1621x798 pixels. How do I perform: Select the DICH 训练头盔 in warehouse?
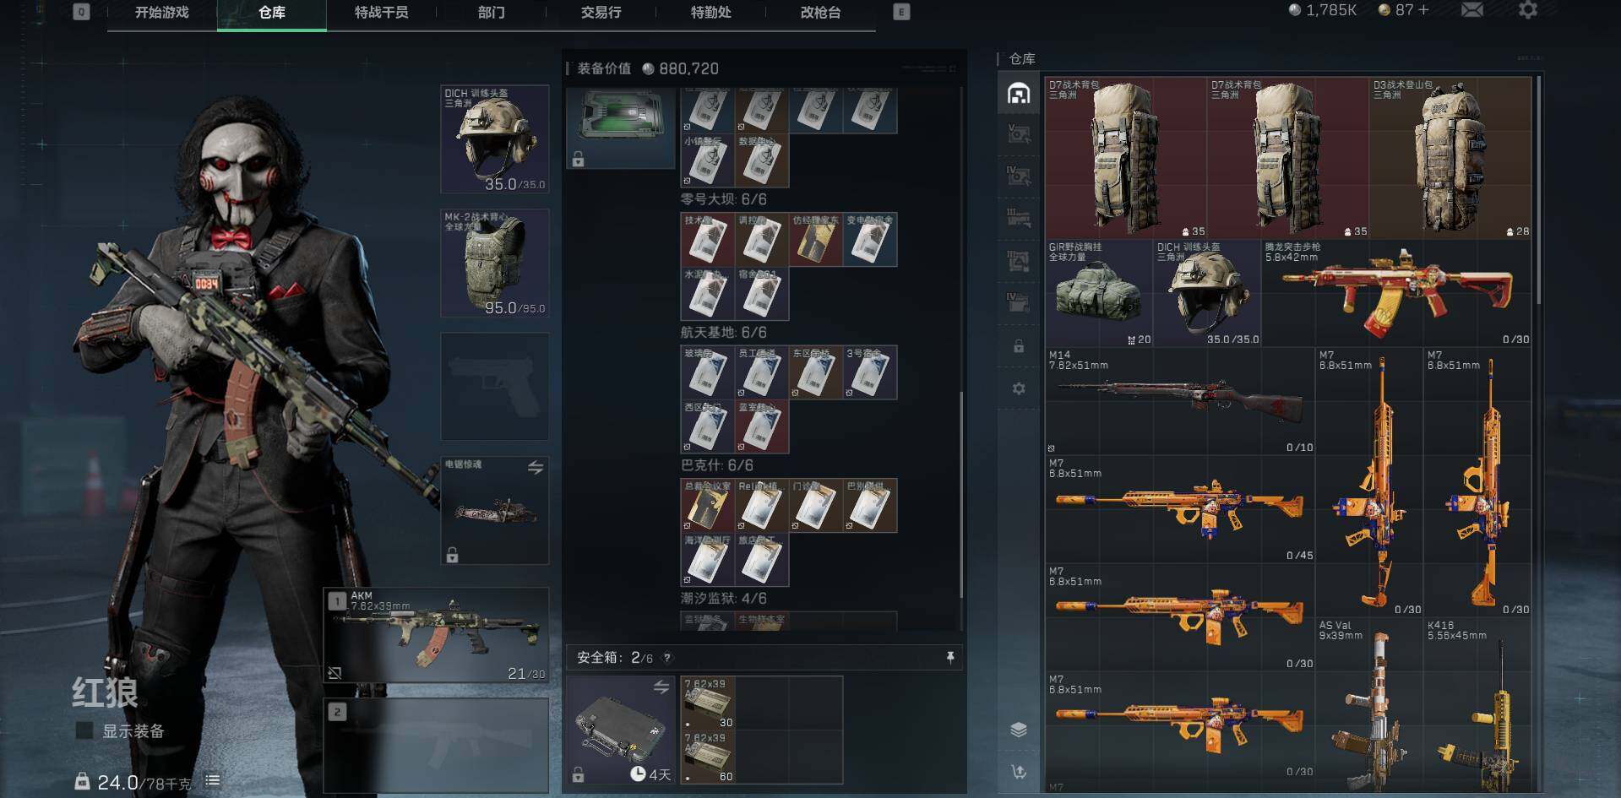point(1207,293)
